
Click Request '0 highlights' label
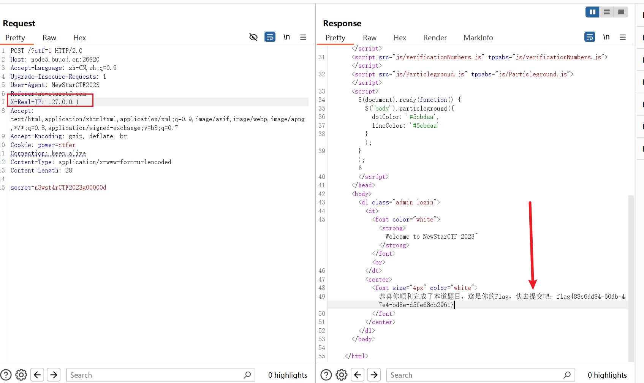click(288, 375)
